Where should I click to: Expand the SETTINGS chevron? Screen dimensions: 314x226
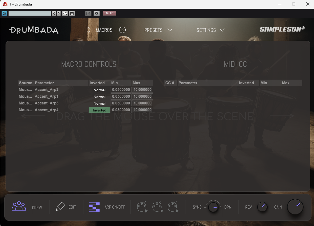tap(222, 30)
